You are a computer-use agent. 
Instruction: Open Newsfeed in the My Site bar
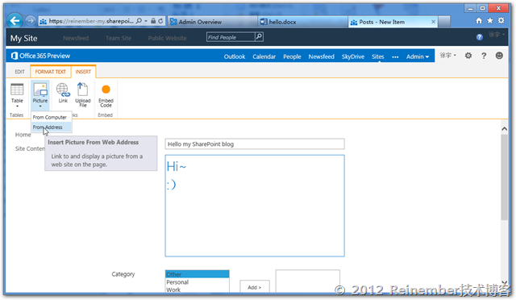76,38
